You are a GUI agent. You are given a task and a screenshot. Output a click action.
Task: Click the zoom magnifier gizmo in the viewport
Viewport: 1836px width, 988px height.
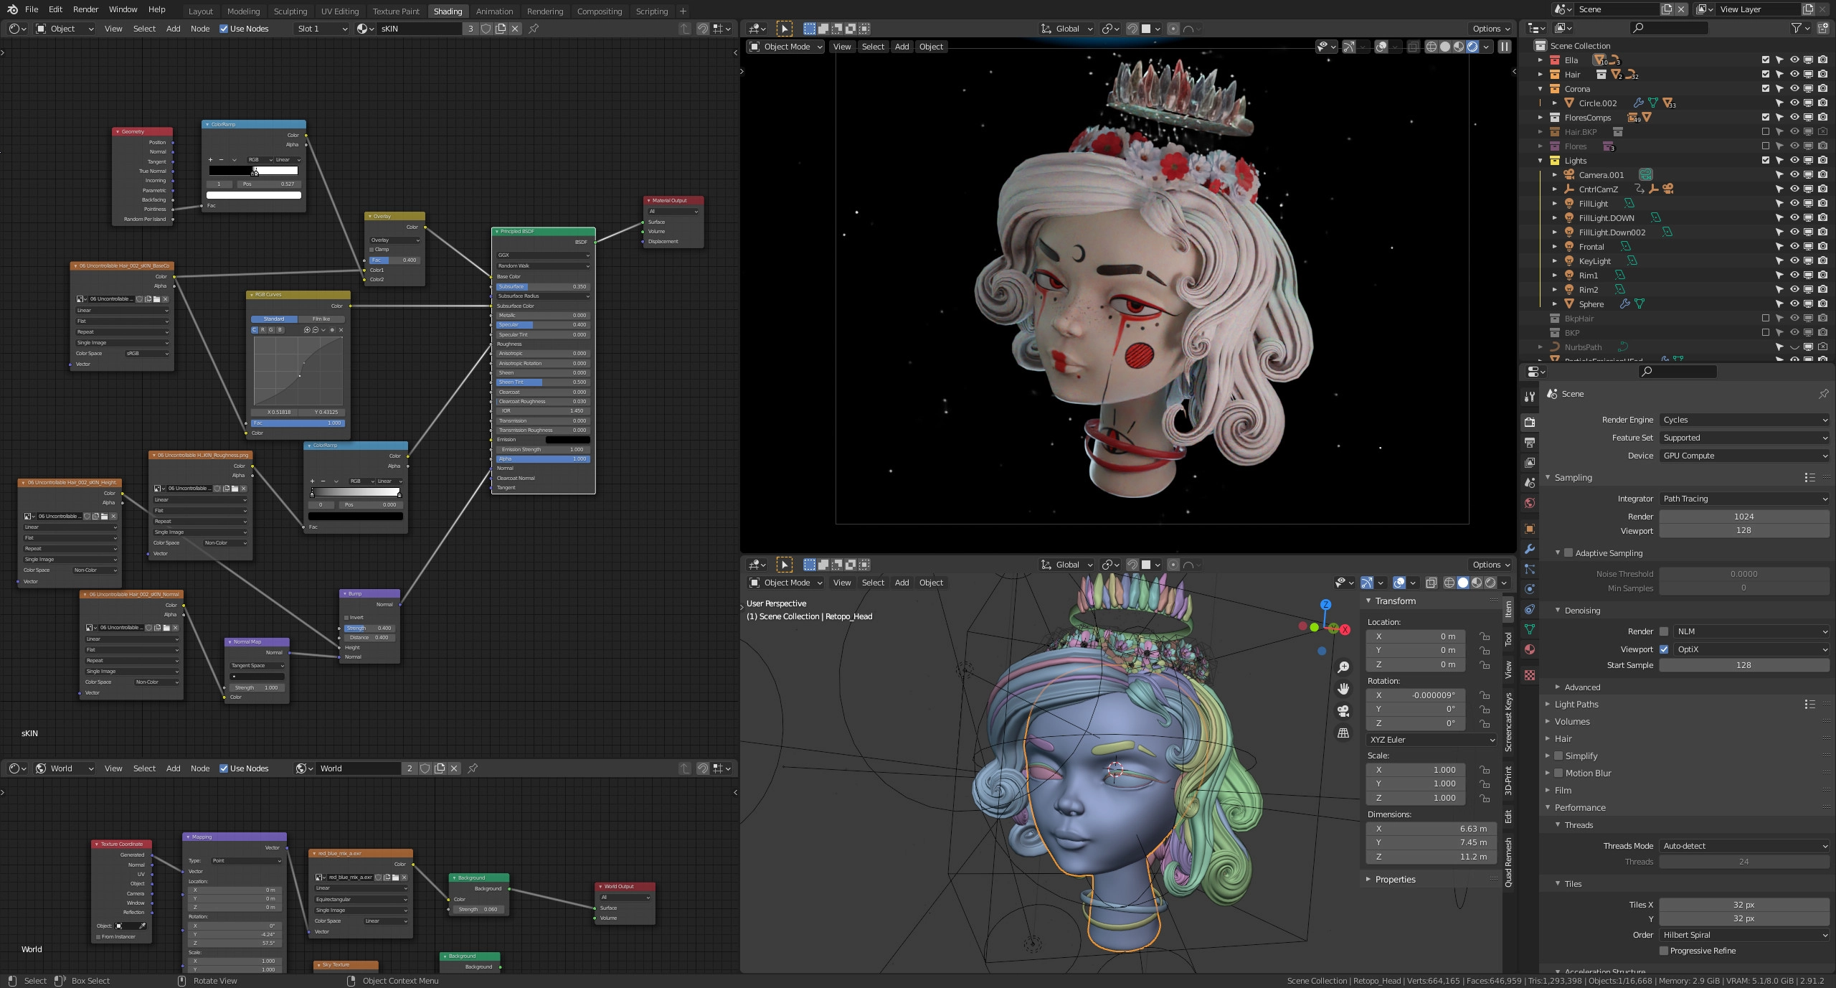coord(1343,667)
